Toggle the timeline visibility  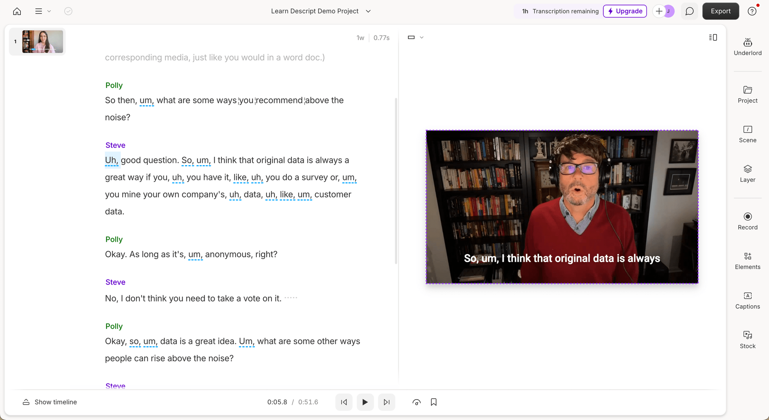[50, 402]
